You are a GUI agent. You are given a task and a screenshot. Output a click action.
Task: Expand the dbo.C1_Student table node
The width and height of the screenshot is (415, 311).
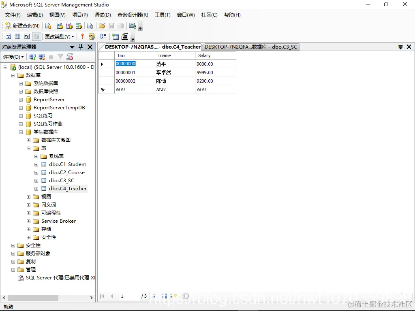tap(36, 164)
